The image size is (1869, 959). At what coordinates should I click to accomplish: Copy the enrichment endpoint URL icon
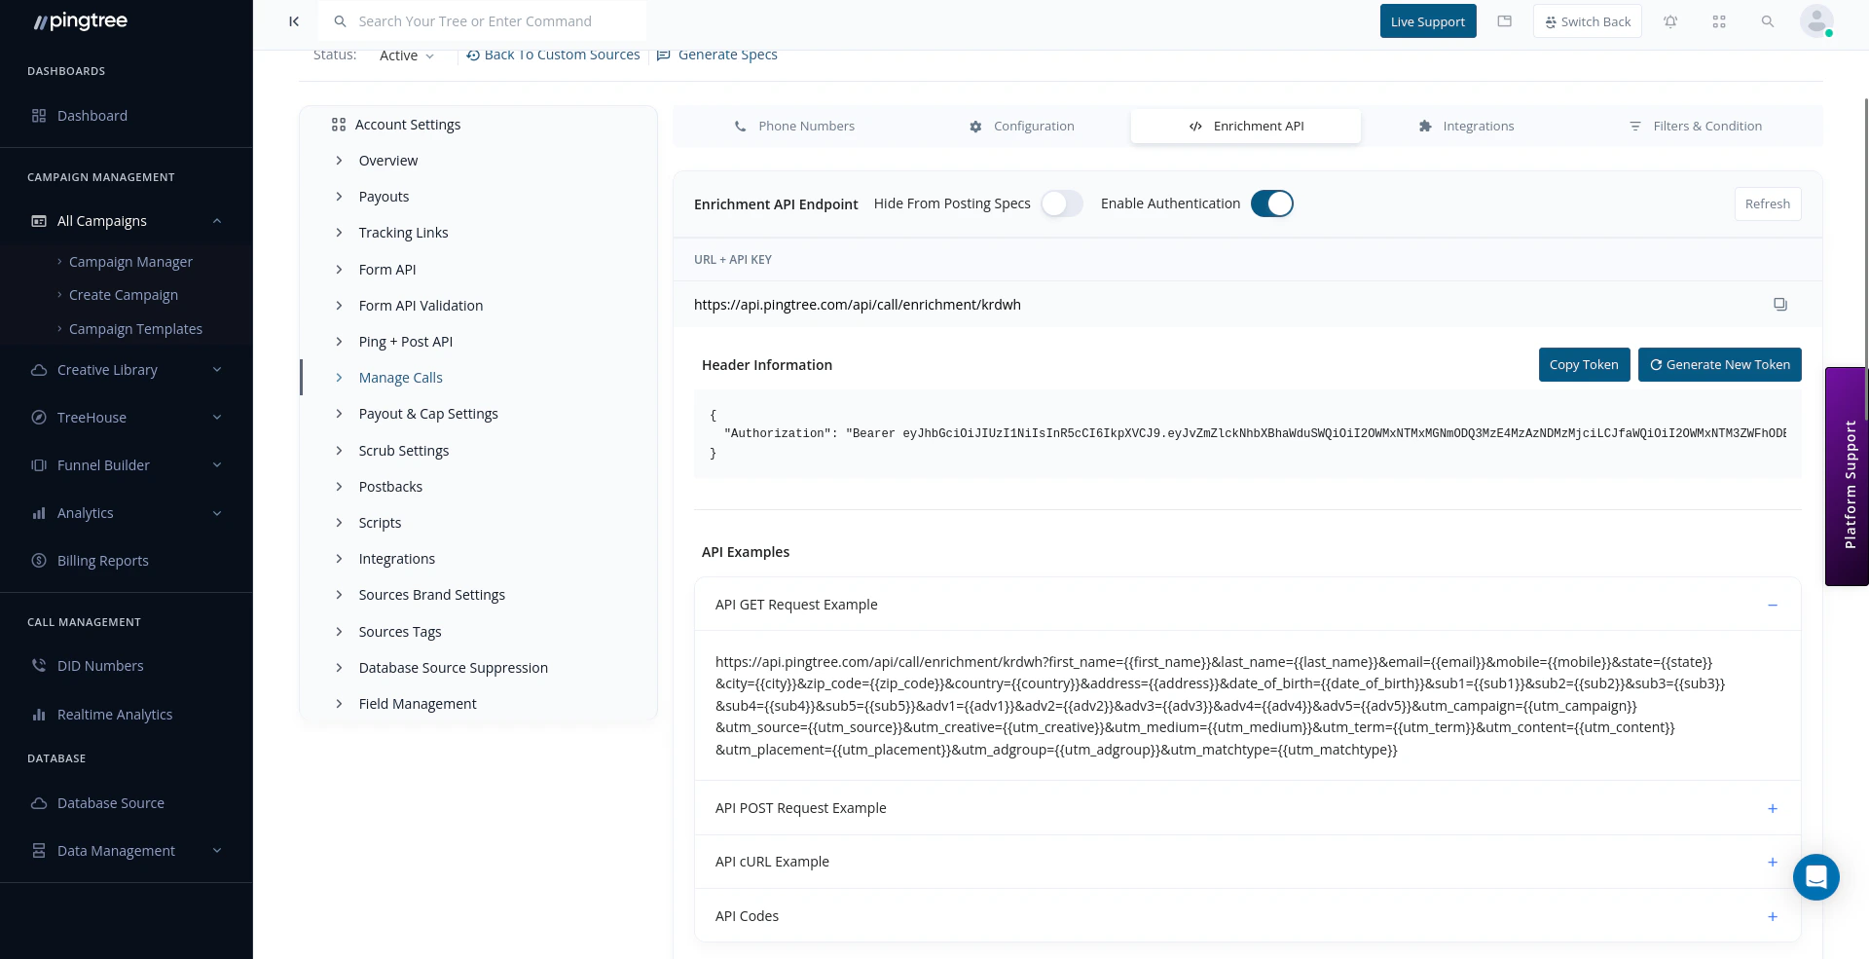coord(1780,304)
